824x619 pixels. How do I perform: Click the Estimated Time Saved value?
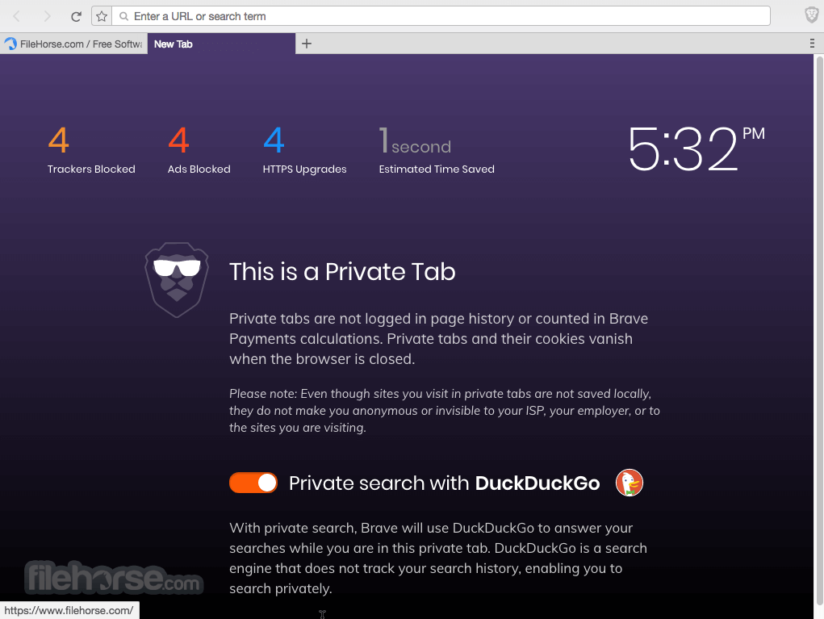[415, 140]
